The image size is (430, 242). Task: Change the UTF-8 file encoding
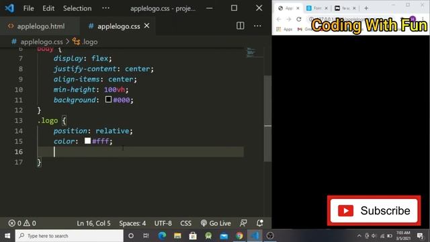coord(163,223)
